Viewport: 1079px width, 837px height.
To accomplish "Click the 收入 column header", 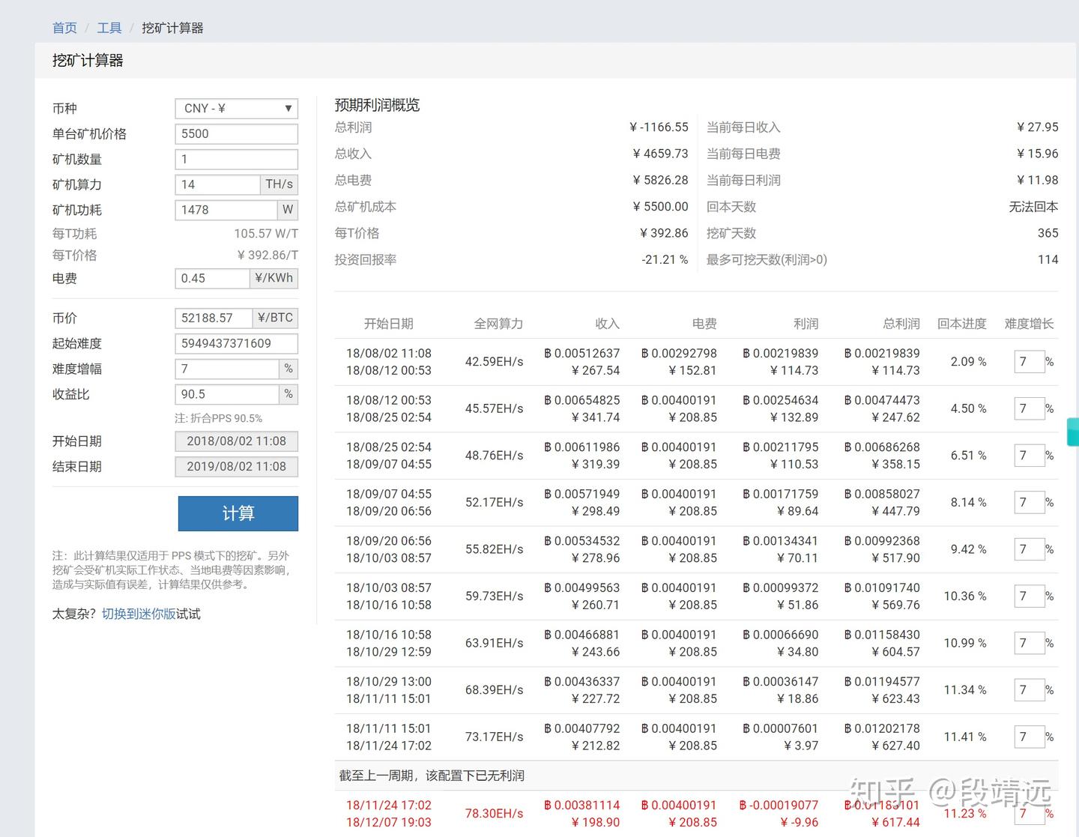I will coord(608,324).
